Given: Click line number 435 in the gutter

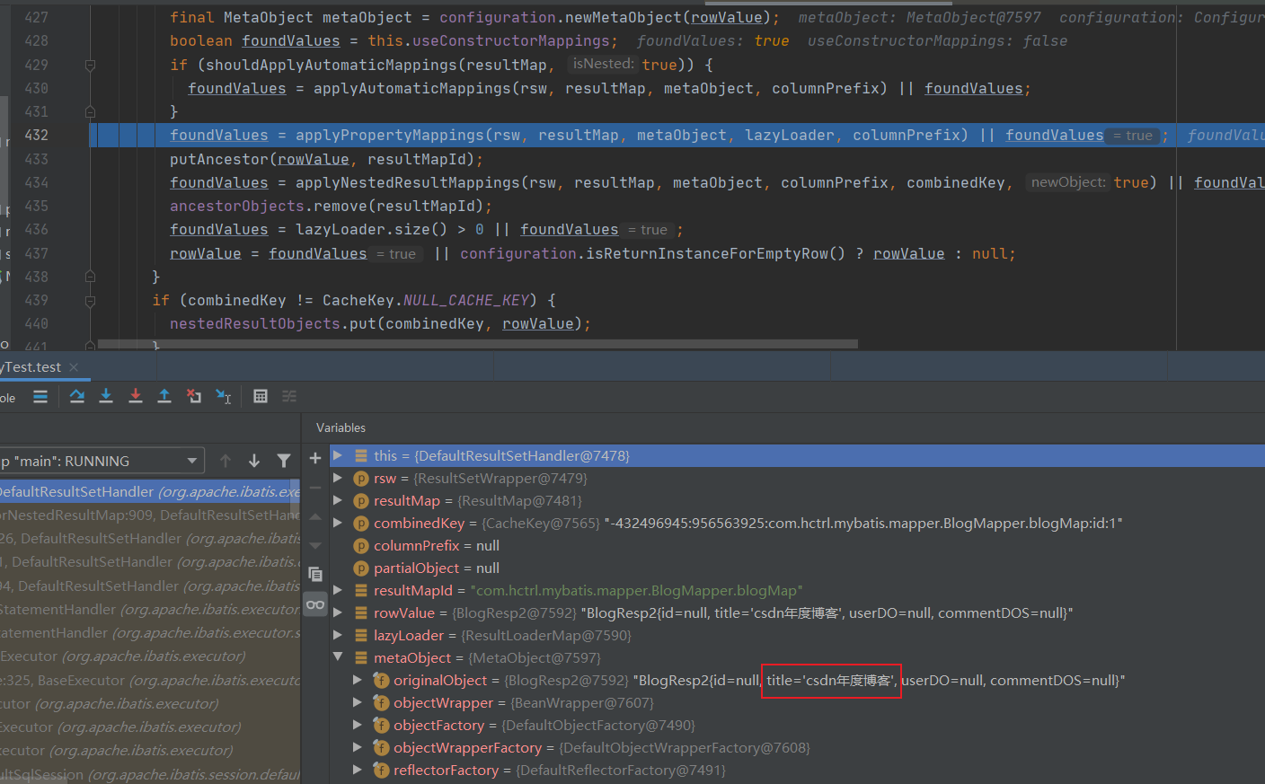Looking at the screenshot, I should click(37, 206).
